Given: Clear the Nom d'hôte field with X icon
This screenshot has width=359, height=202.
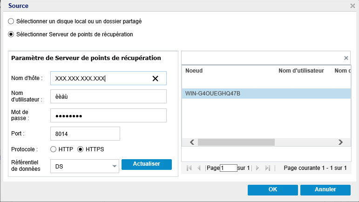Looking at the screenshot, I should click(155, 79).
